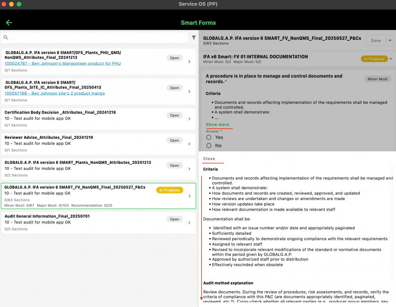Click into the search input field
396x307 pixels.
point(97,38)
